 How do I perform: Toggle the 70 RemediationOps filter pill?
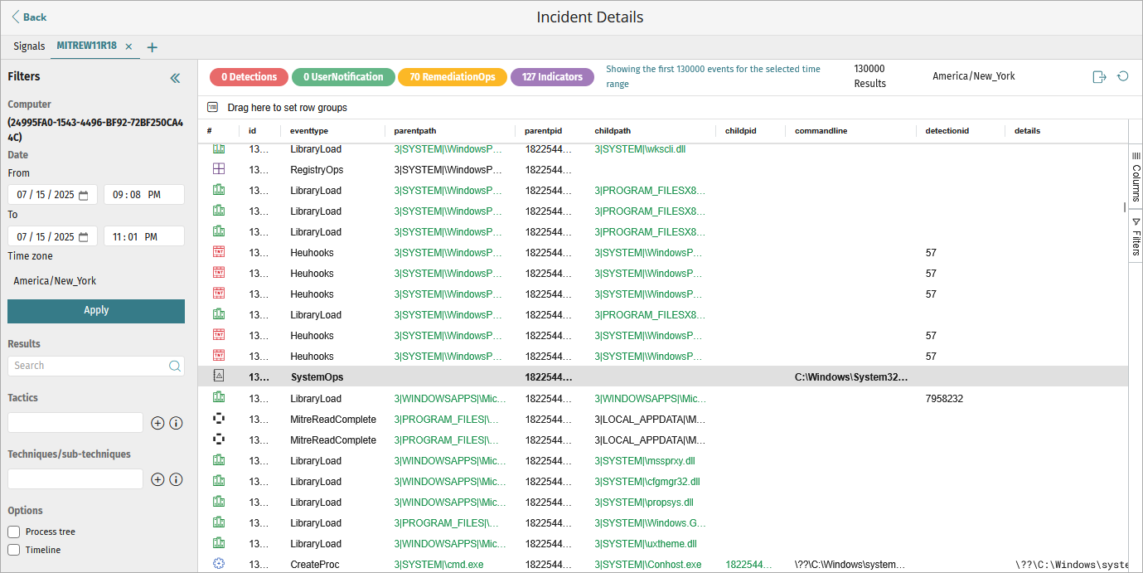click(453, 77)
